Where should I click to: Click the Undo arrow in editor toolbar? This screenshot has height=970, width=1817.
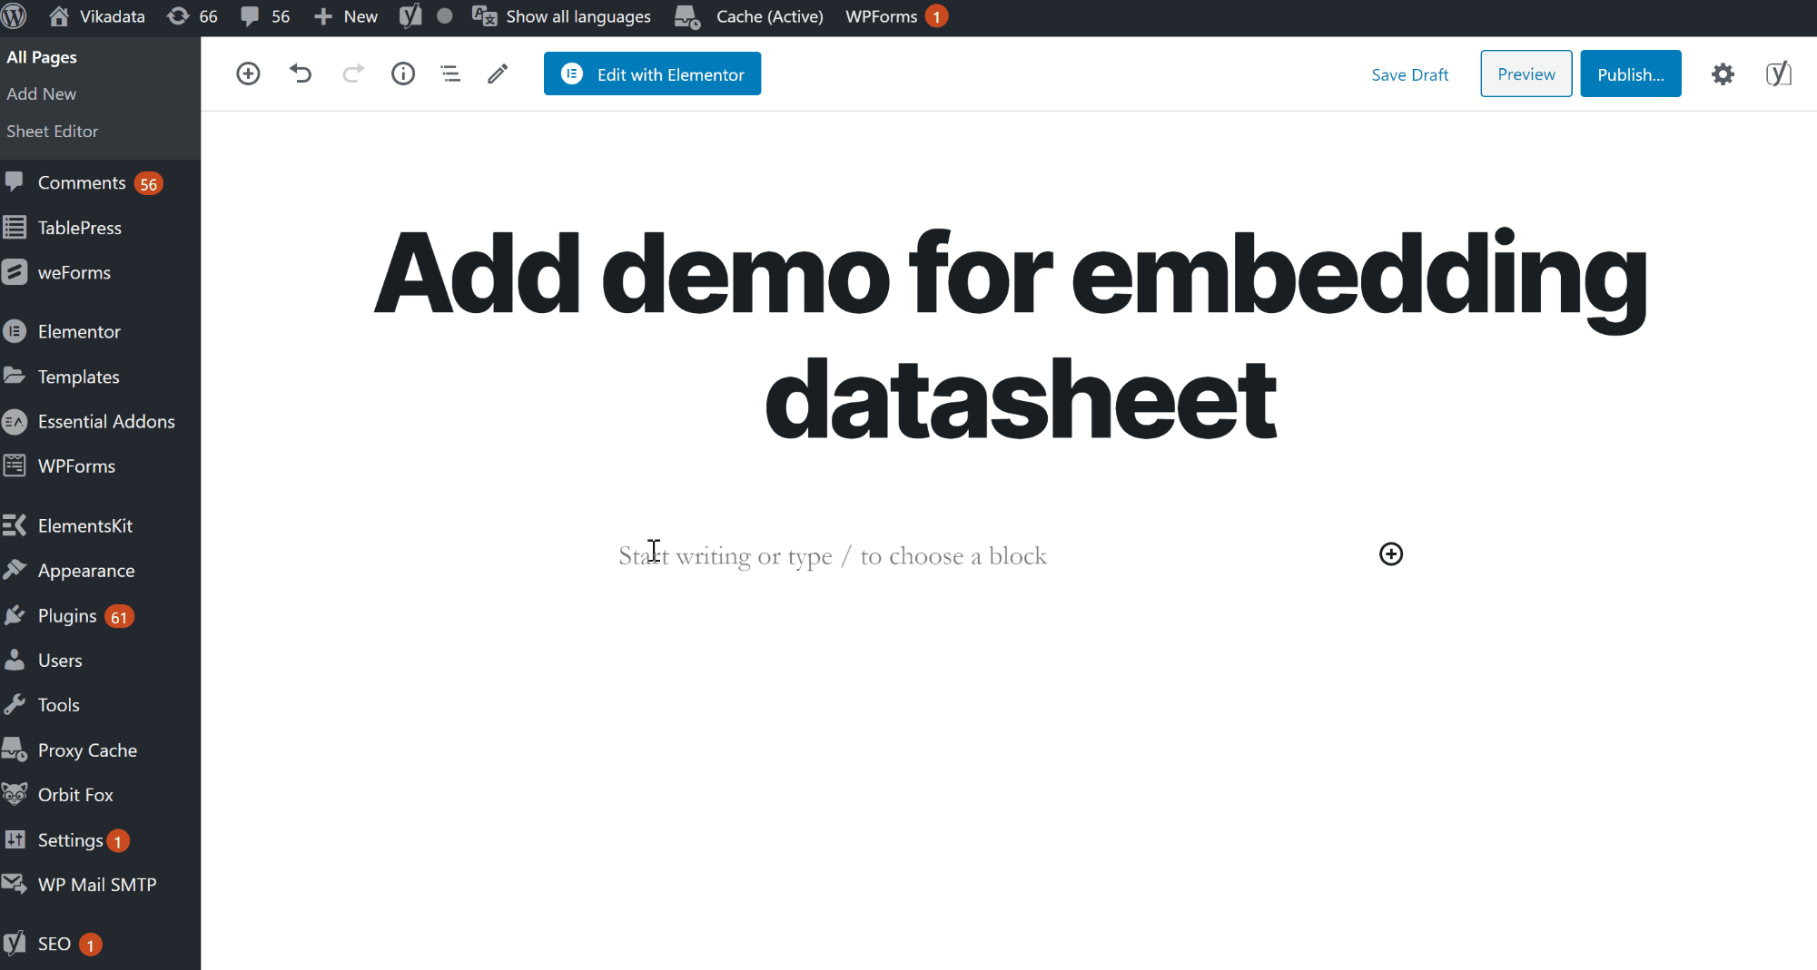tap(301, 73)
